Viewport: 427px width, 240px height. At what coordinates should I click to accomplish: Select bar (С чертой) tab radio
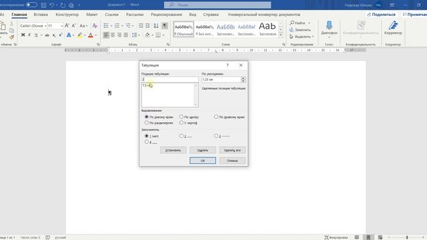click(181, 123)
